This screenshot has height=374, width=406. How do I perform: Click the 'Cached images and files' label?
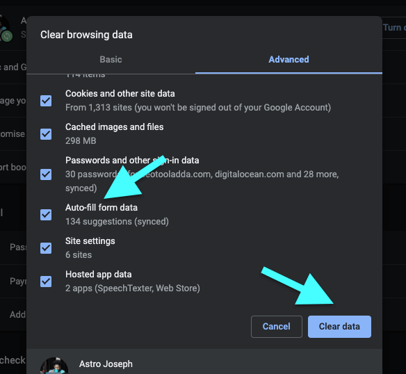115,127
